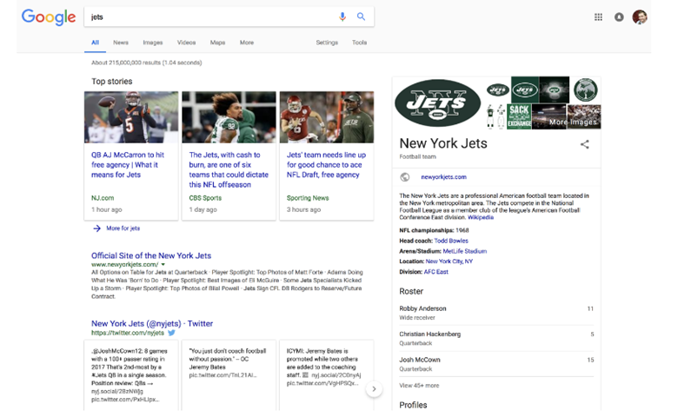Share the New York Jets panel
Image resolution: width=678 pixels, height=417 pixels.
coord(585,144)
